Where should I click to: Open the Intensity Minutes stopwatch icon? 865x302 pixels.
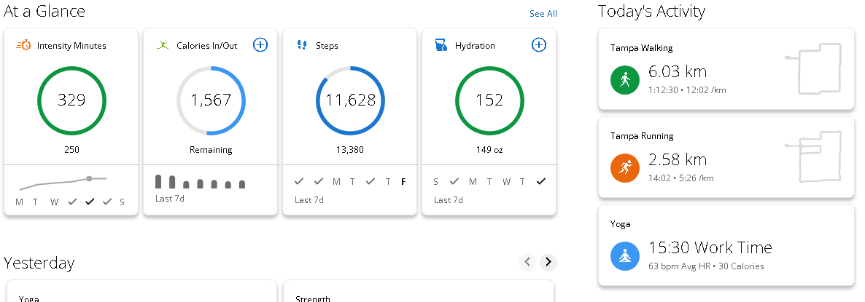click(24, 46)
